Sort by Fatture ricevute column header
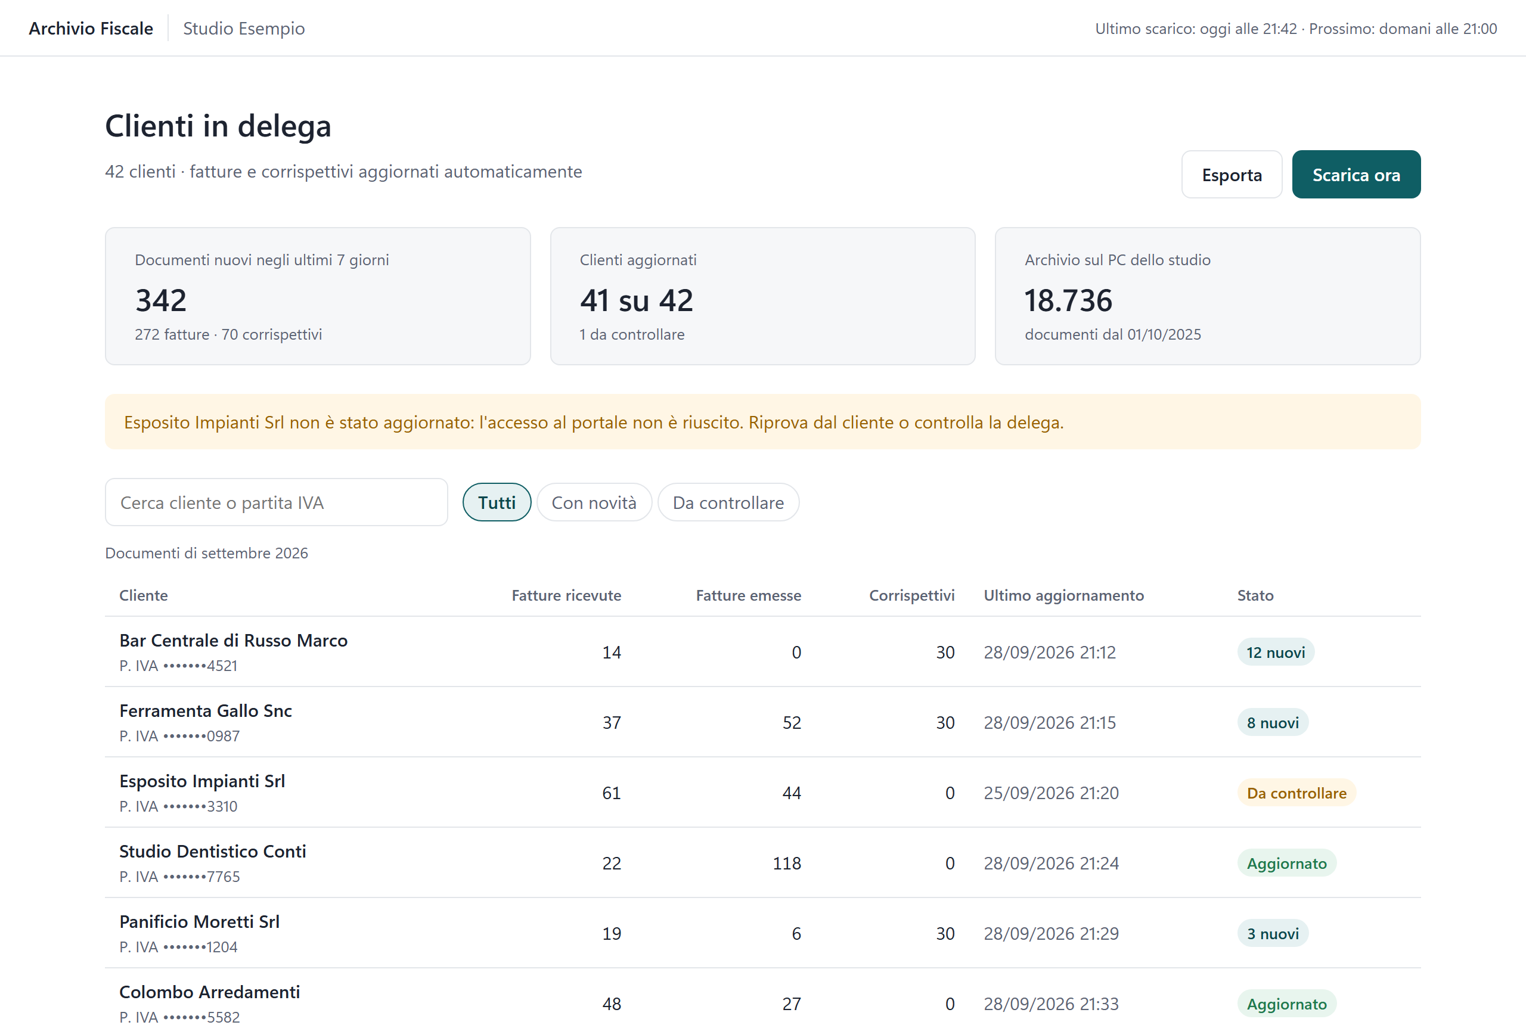The height and width of the screenshot is (1025, 1526). [566, 595]
